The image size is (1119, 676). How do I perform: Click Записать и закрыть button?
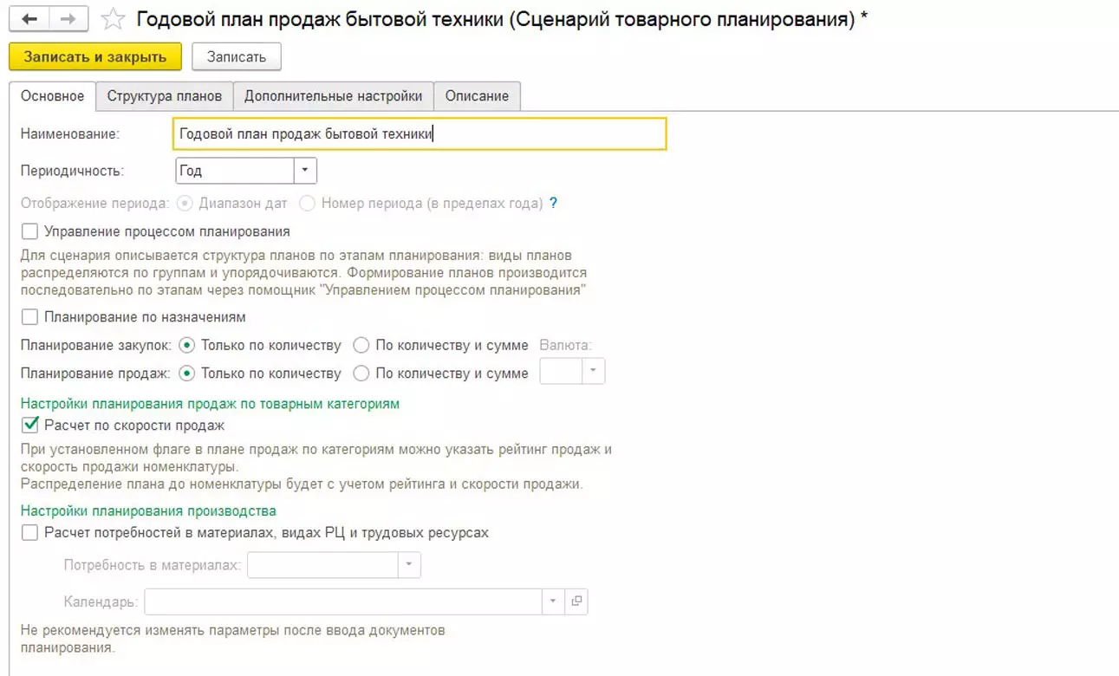(x=95, y=57)
